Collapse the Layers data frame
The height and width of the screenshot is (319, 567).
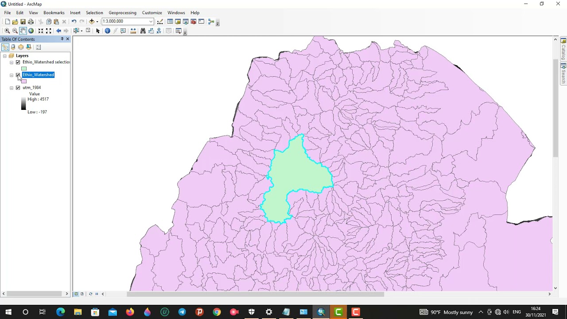tap(4, 56)
